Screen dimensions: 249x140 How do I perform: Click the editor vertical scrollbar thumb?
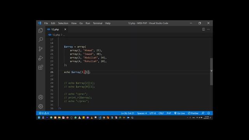point(211,72)
